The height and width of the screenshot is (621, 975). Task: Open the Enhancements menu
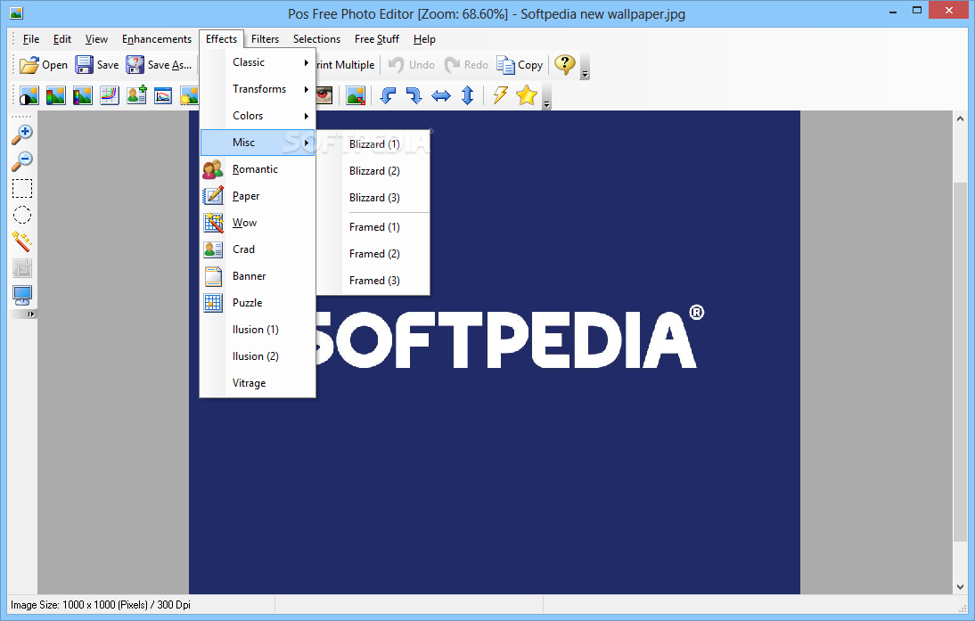click(x=157, y=39)
